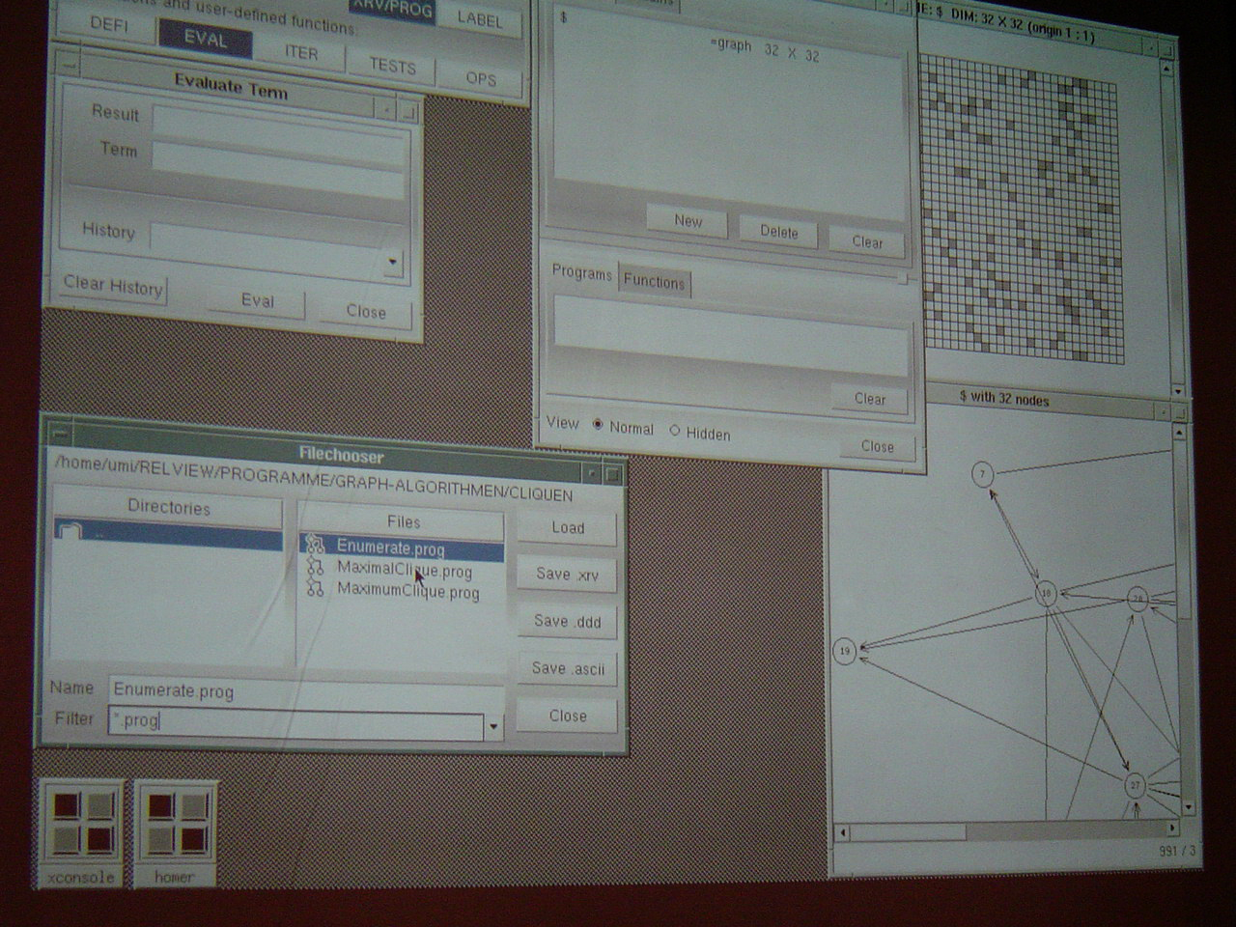The width and height of the screenshot is (1236, 927).
Task: Click the MaximalClique.prog file icon
Action: [314, 568]
